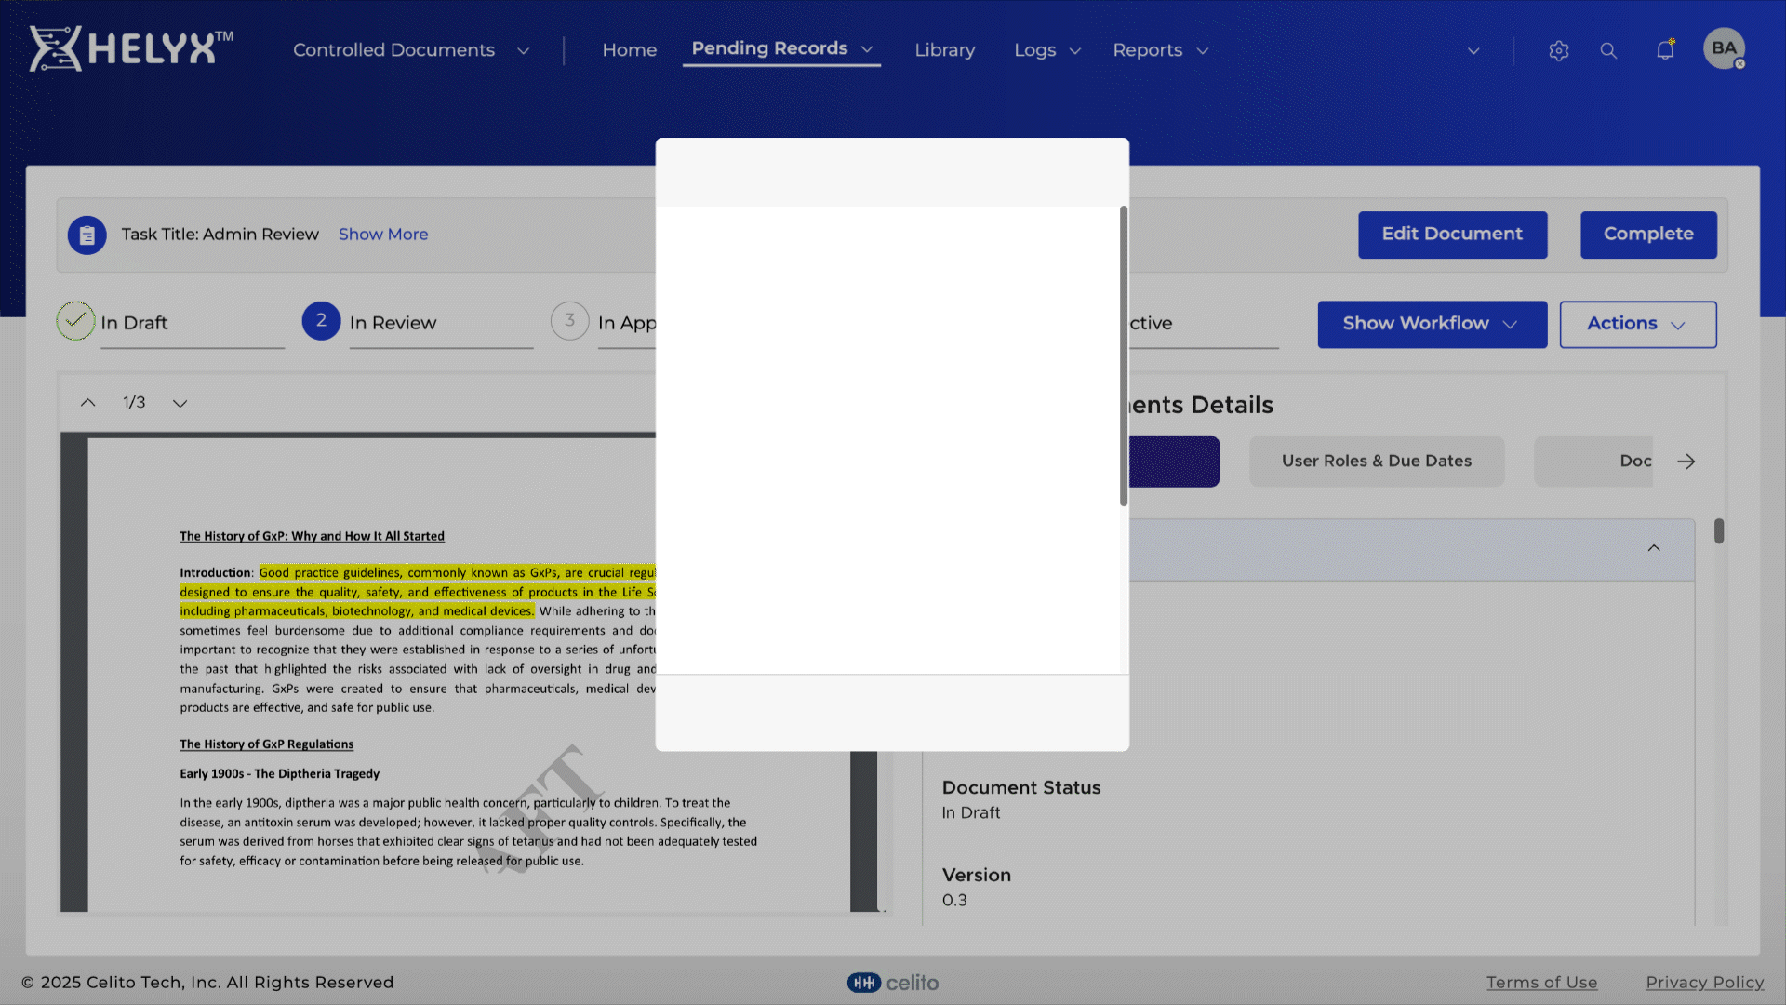Open the Actions dropdown menu
This screenshot has width=1786, height=1005.
[x=1637, y=324]
